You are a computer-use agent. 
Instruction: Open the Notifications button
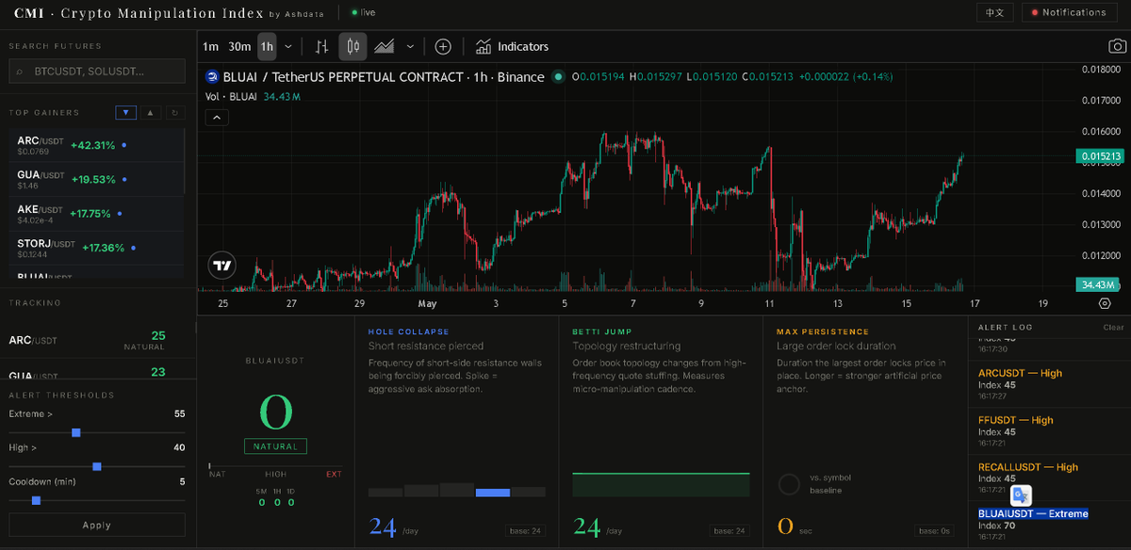coord(1069,12)
